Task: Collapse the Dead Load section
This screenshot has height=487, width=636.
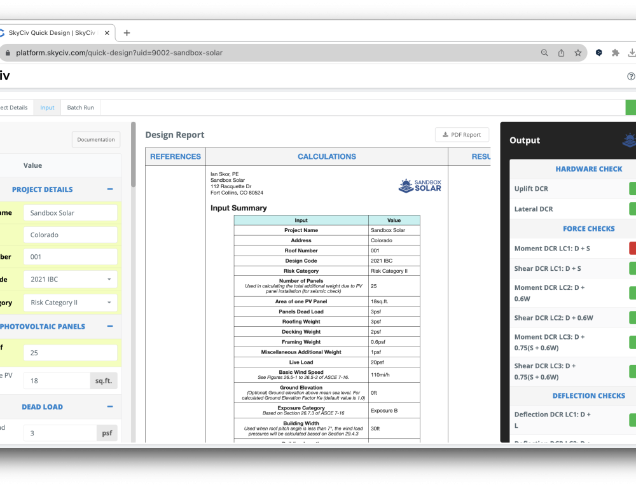Action: (110, 407)
